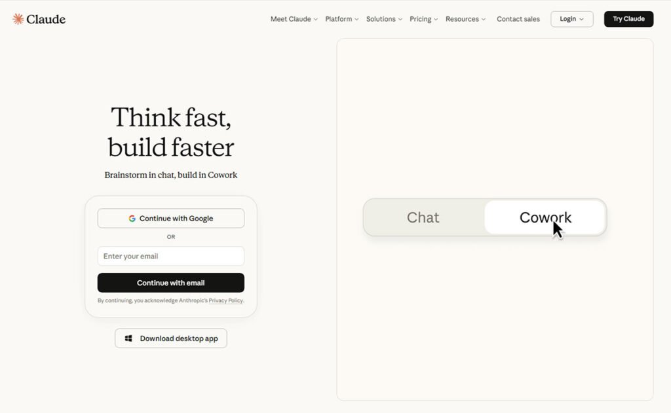Expand the Solutions chevron arrow
Viewport: 671px width, 413px height.
(x=400, y=19)
